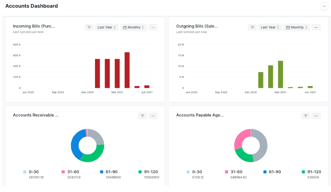Click the value 353217.6 under 31-60
The width and height of the screenshot is (331, 192).
(x=74, y=177)
